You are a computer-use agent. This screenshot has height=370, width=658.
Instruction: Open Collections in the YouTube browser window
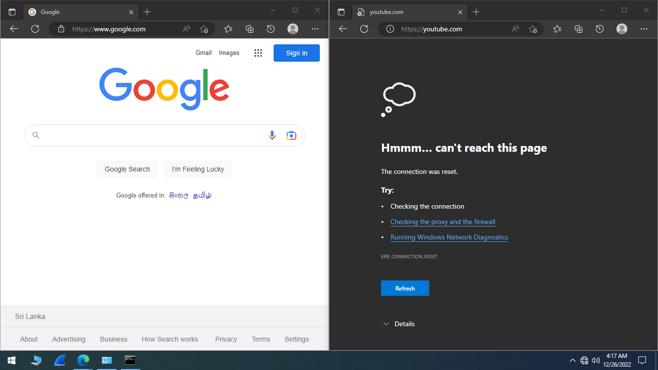coord(579,29)
